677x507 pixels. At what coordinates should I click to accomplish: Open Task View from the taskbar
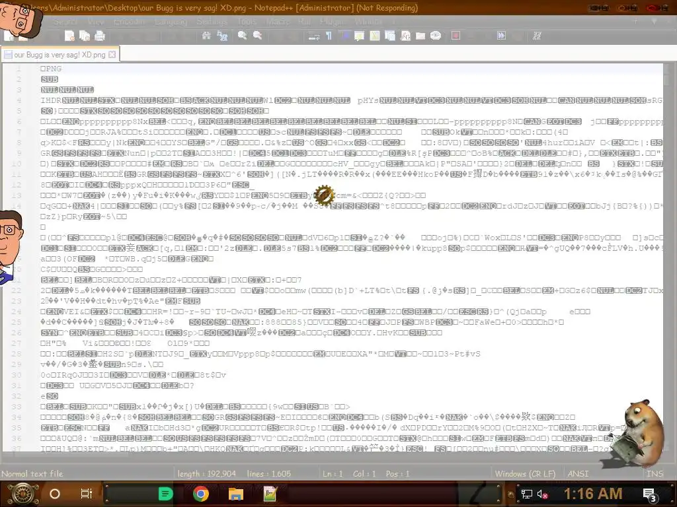(x=87, y=494)
